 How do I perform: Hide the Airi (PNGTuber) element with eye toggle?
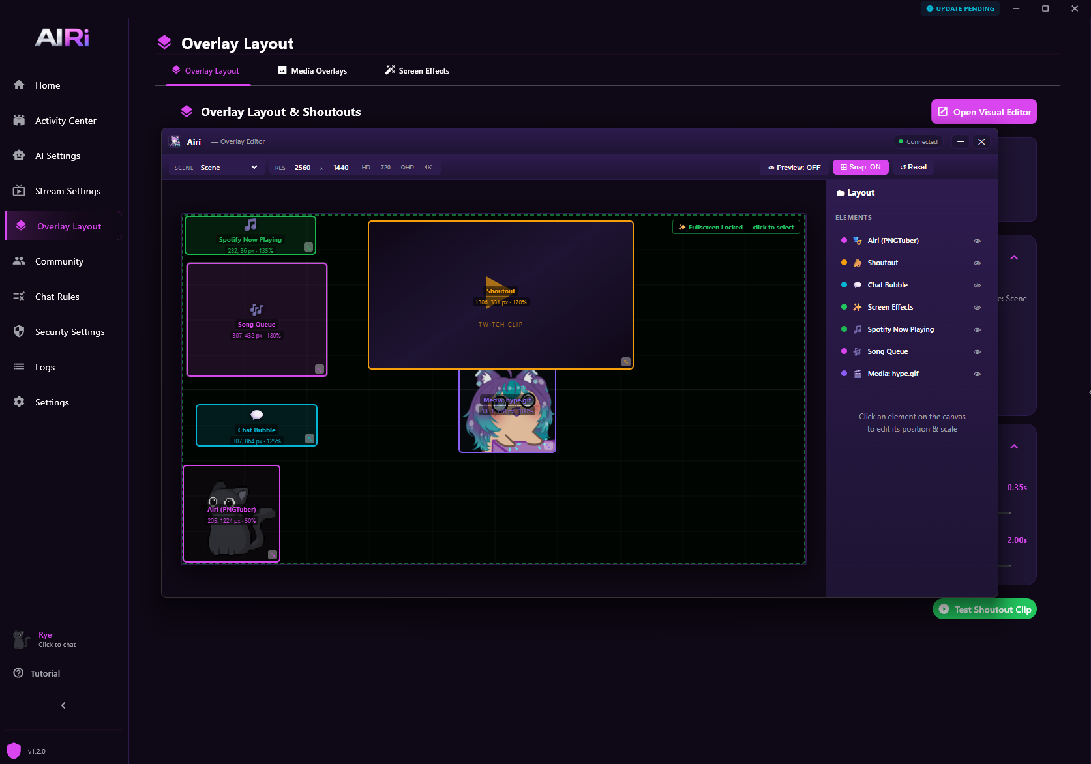[977, 241]
